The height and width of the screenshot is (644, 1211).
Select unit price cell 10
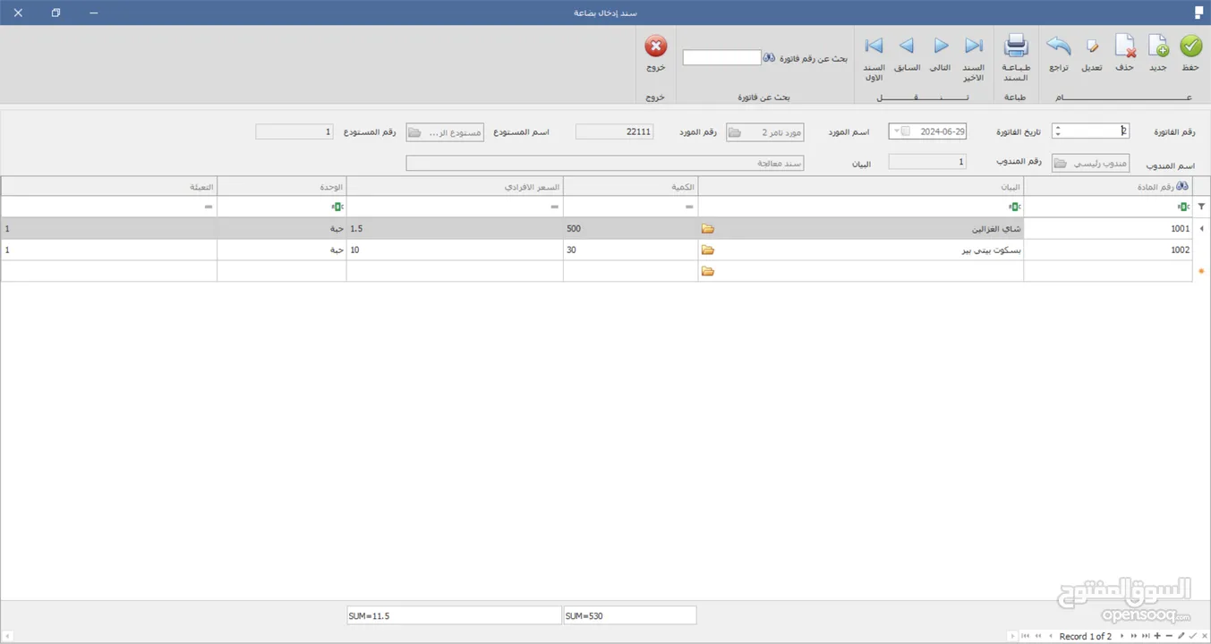point(455,250)
